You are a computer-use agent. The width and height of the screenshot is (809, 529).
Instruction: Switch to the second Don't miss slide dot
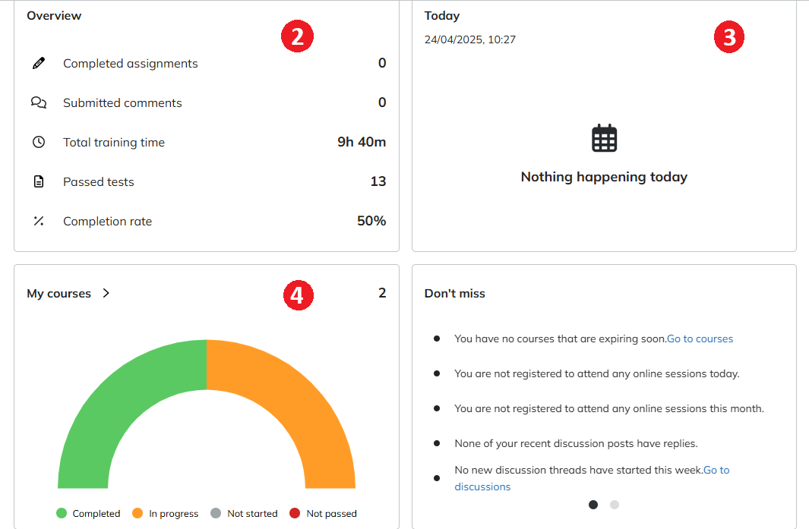615,505
